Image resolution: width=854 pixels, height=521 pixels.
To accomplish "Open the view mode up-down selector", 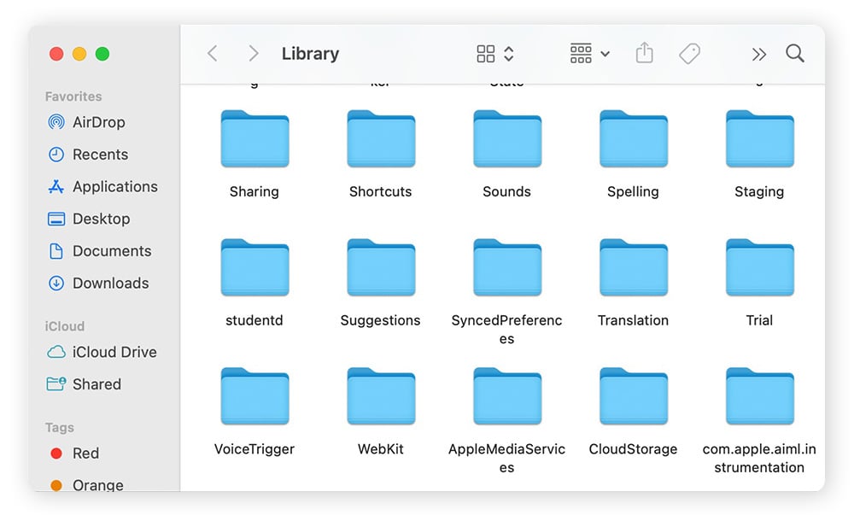I will pyautogui.click(x=509, y=54).
